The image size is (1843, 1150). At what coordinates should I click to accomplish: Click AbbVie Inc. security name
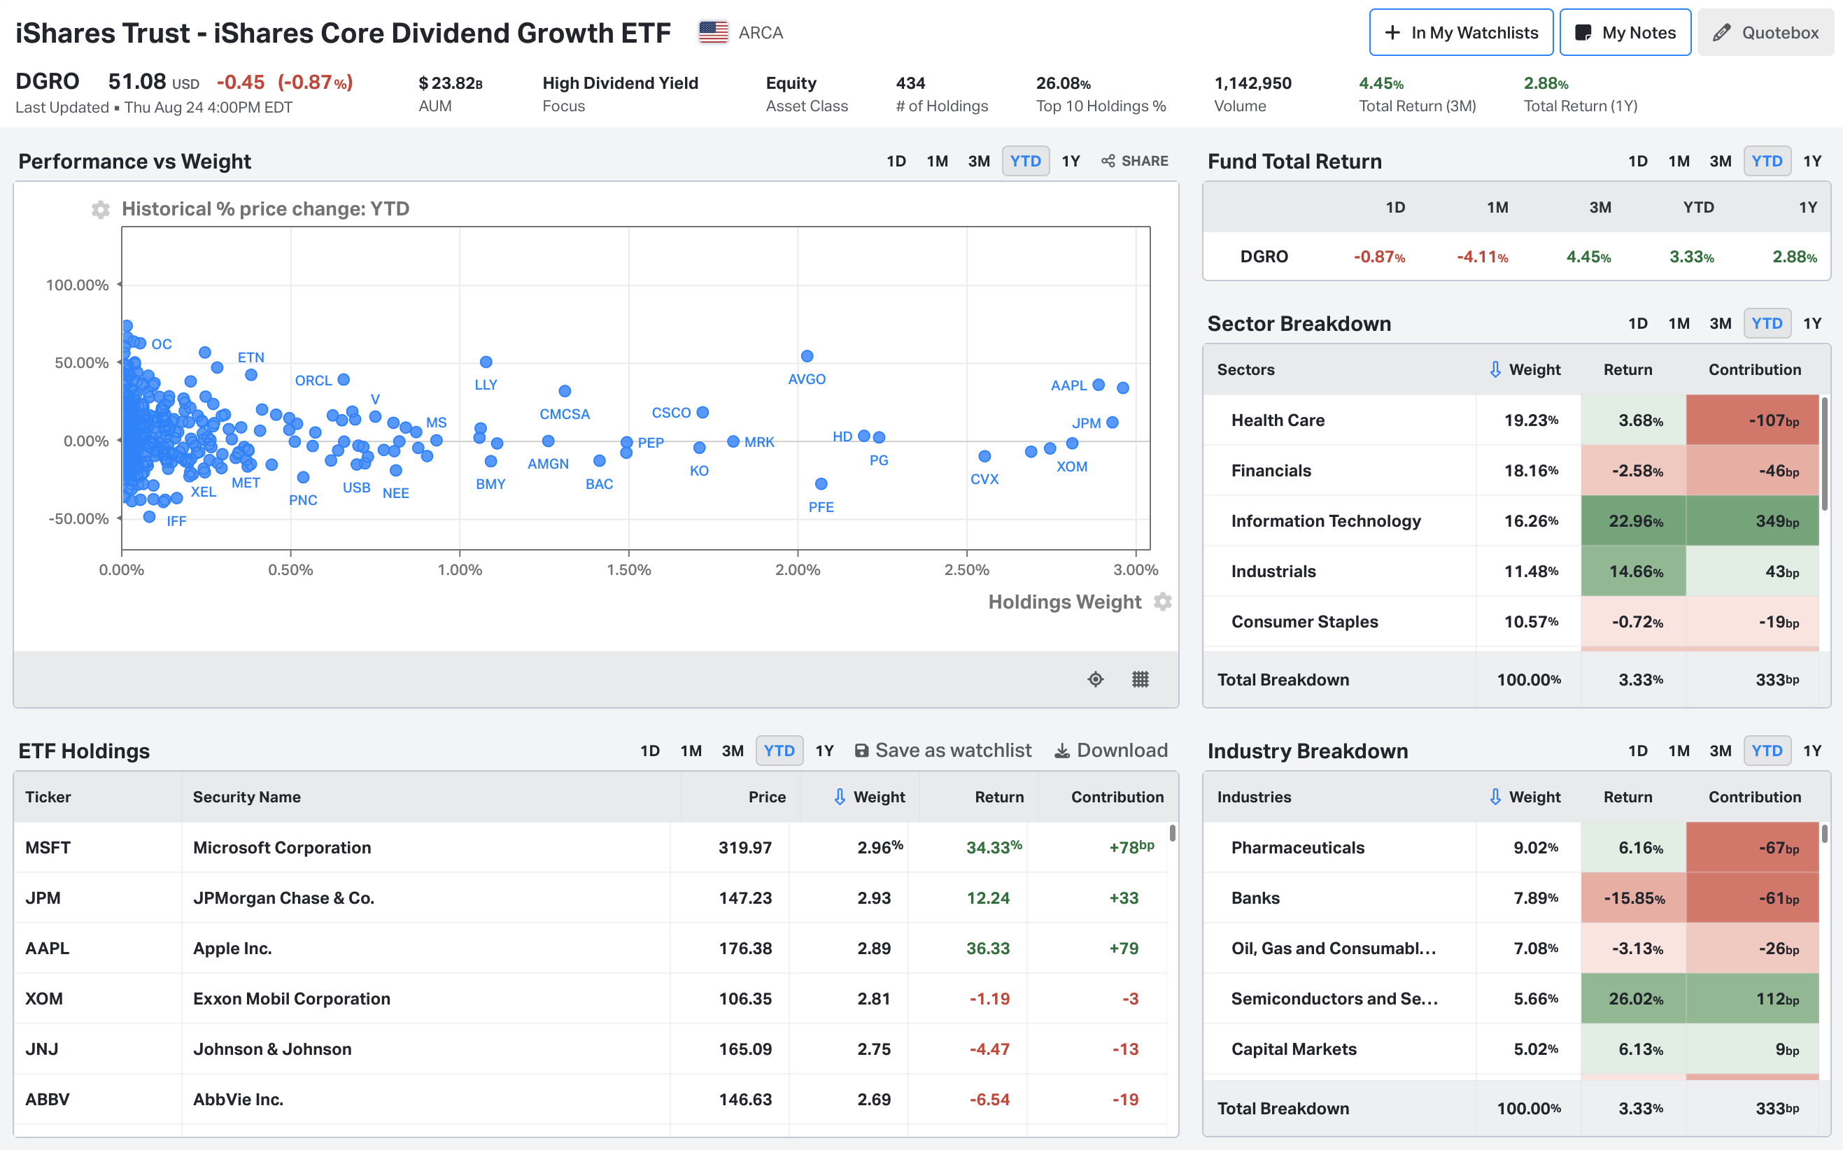pos(238,1099)
